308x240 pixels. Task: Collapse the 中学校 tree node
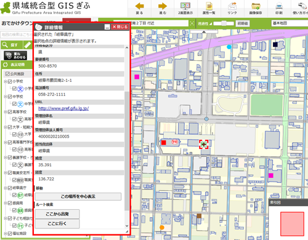click(x=6, y=97)
